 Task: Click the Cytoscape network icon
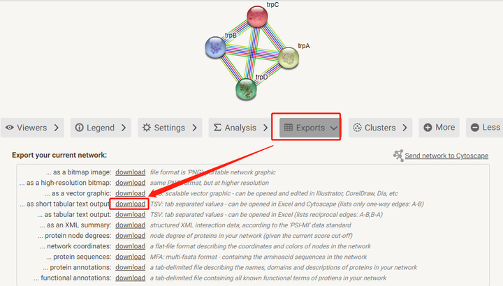398,156
